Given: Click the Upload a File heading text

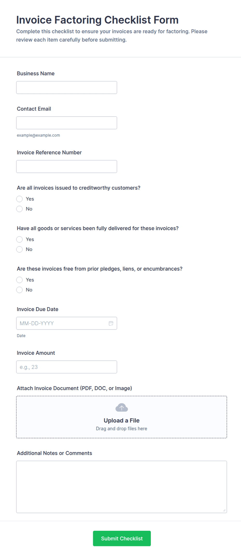Looking at the screenshot, I should tap(122, 420).
